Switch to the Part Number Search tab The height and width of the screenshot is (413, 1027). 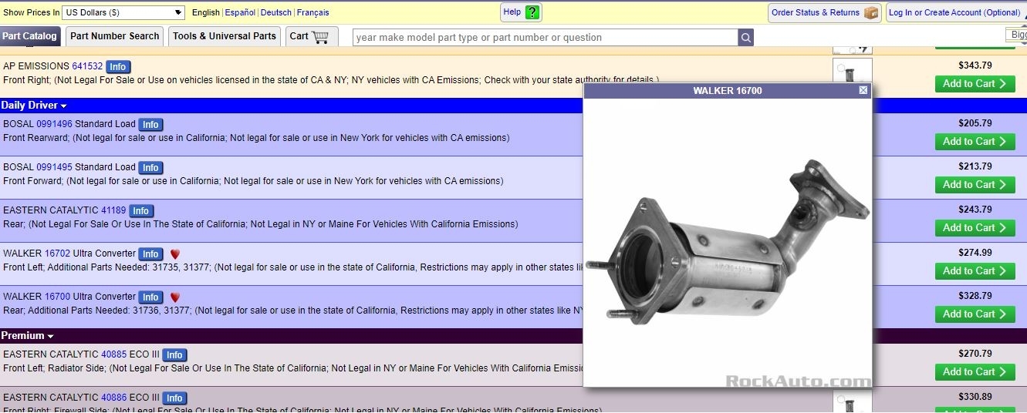click(x=114, y=36)
